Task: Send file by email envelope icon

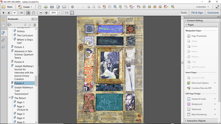Action: coord(64,7)
